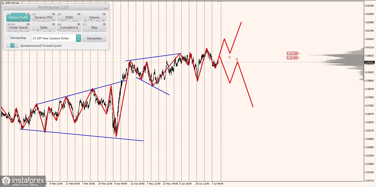Image resolution: width=376 pixels, height=187 pixels.
Task: Toggle the DOM indicator button
Action: coord(69,17)
